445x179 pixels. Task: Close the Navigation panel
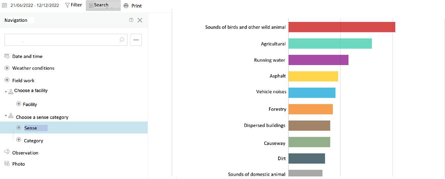click(140, 20)
